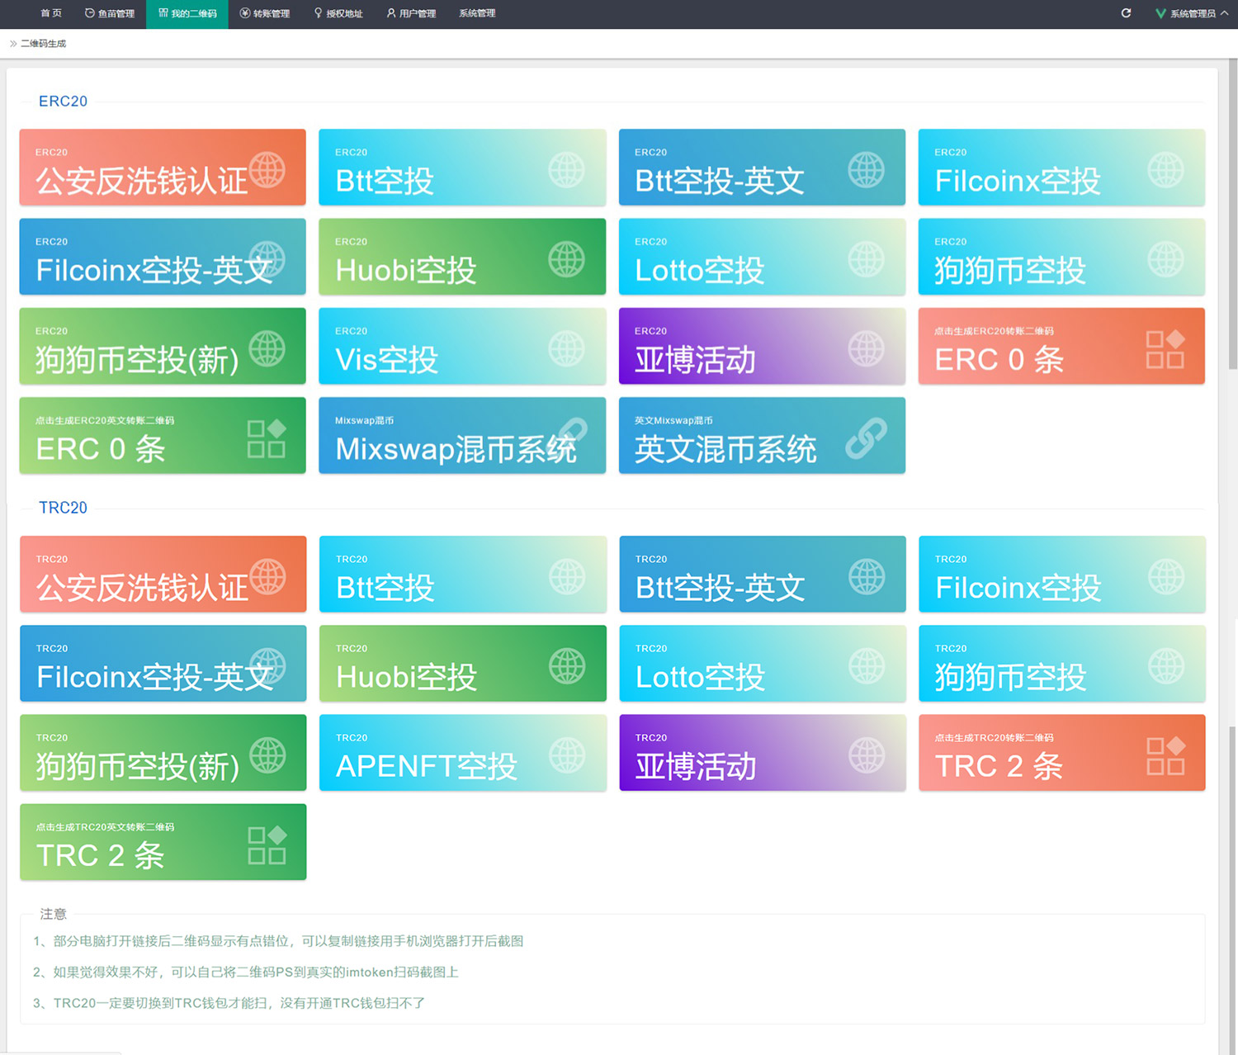Click globe icon on TRC20 亚博活动 card
Image resolution: width=1238 pixels, height=1055 pixels.
point(867,755)
